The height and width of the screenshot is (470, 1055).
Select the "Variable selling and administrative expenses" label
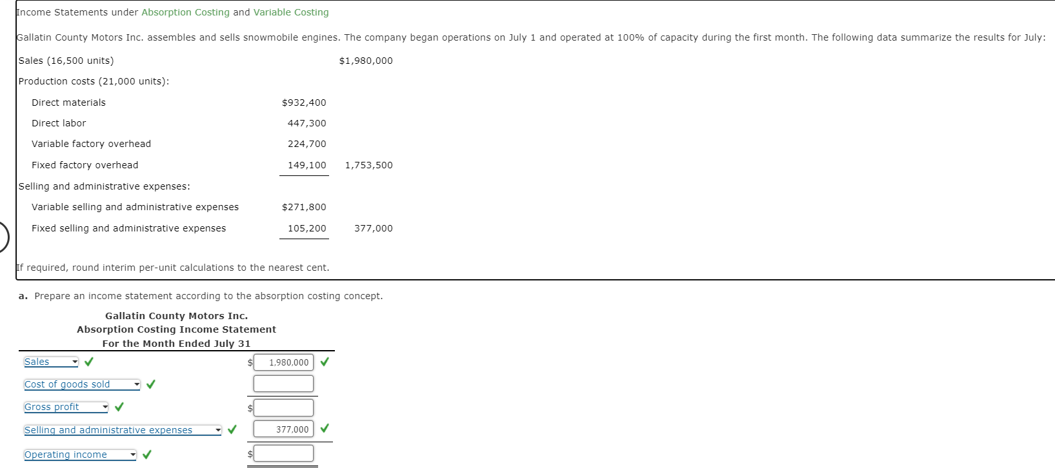click(136, 207)
